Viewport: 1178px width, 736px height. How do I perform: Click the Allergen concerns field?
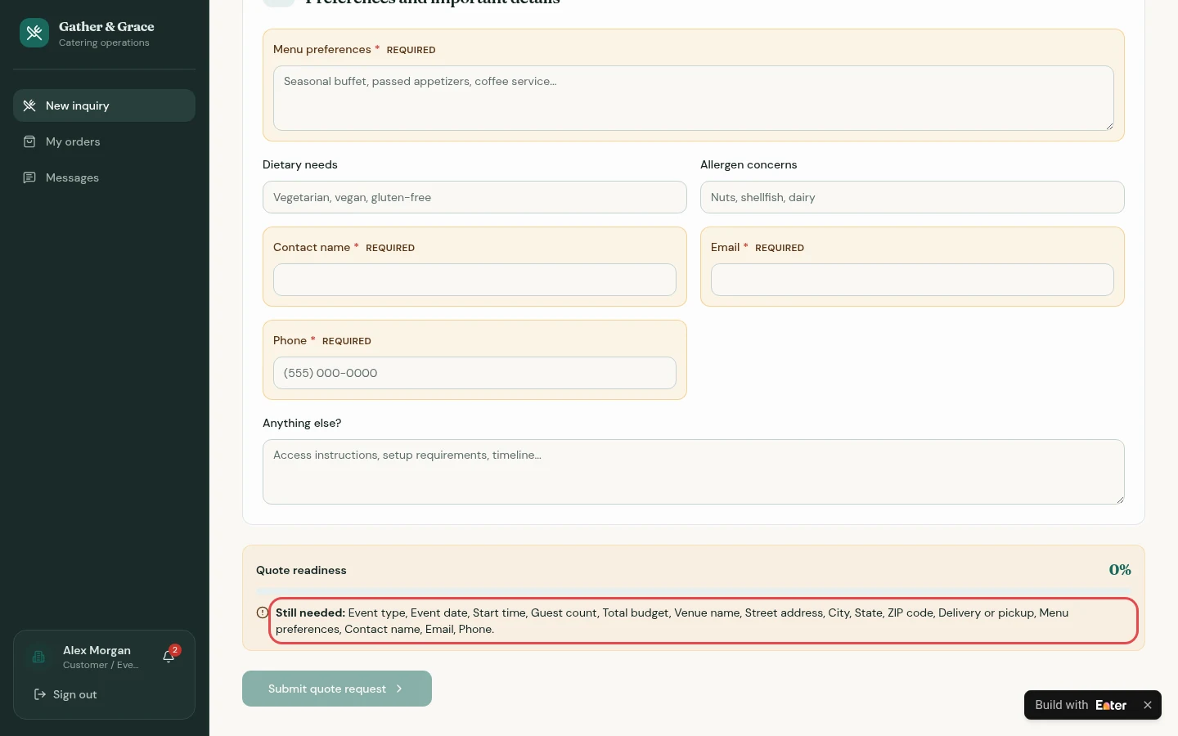tap(912, 197)
